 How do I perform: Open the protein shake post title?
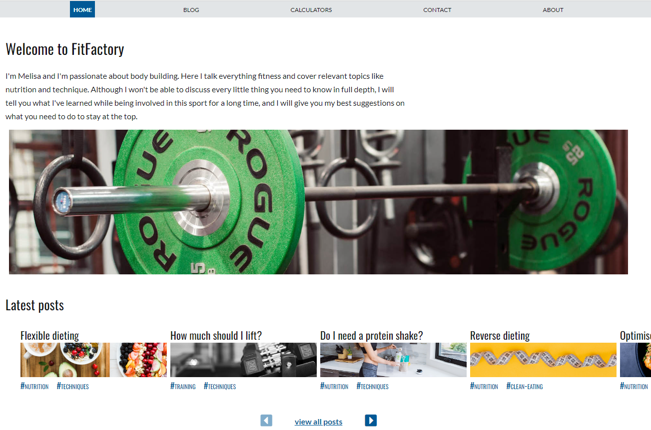coord(371,336)
